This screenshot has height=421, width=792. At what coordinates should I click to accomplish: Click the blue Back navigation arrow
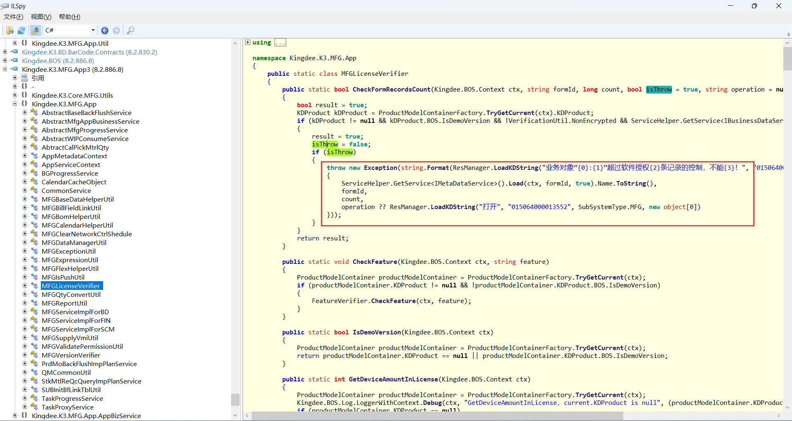pos(105,31)
